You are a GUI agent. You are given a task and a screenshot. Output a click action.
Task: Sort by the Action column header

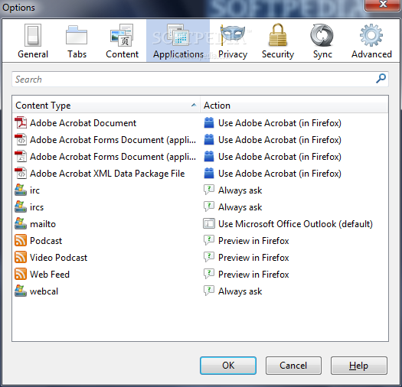[x=294, y=105]
